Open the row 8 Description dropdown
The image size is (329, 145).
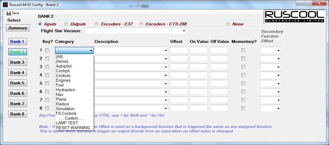coord(166,109)
